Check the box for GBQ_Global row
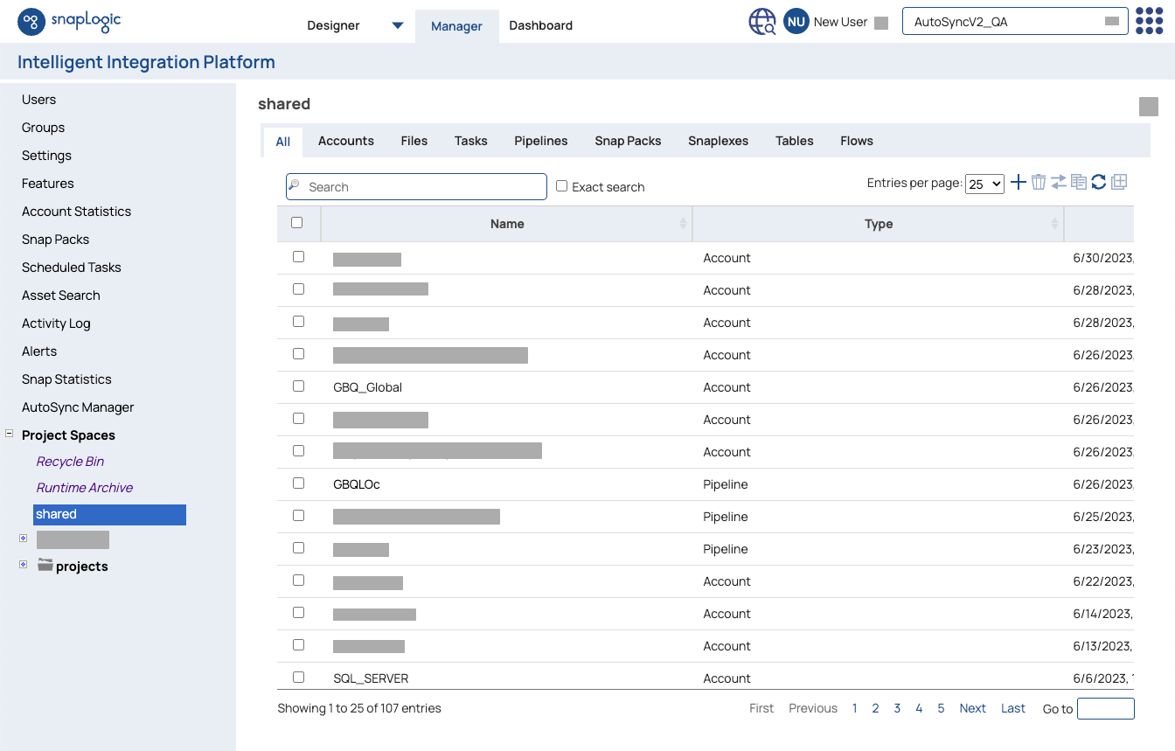 pyautogui.click(x=298, y=386)
